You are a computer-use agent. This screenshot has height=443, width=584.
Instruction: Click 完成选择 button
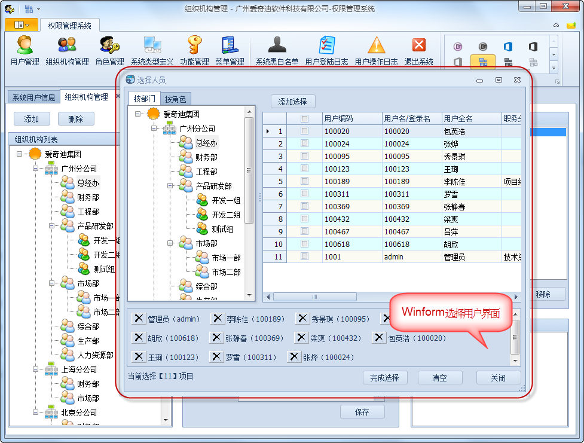[x=385, y=378]
